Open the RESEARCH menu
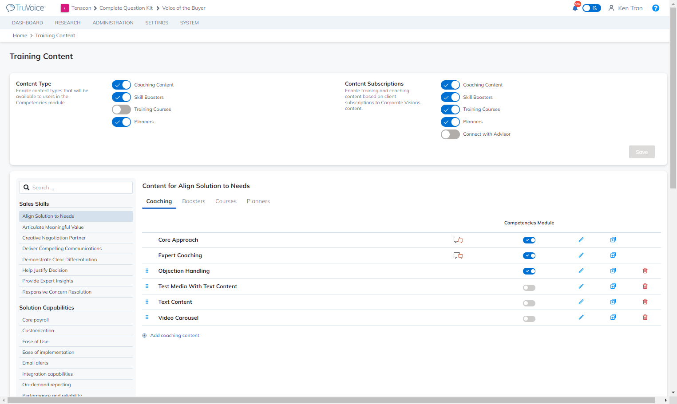Screen dimensions: 677x404 67,23
